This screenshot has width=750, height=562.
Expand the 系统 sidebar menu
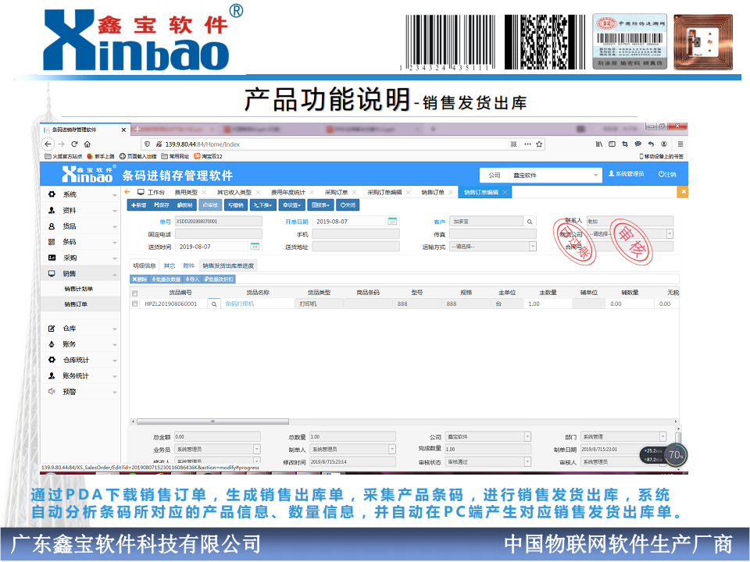coord(81,194)
